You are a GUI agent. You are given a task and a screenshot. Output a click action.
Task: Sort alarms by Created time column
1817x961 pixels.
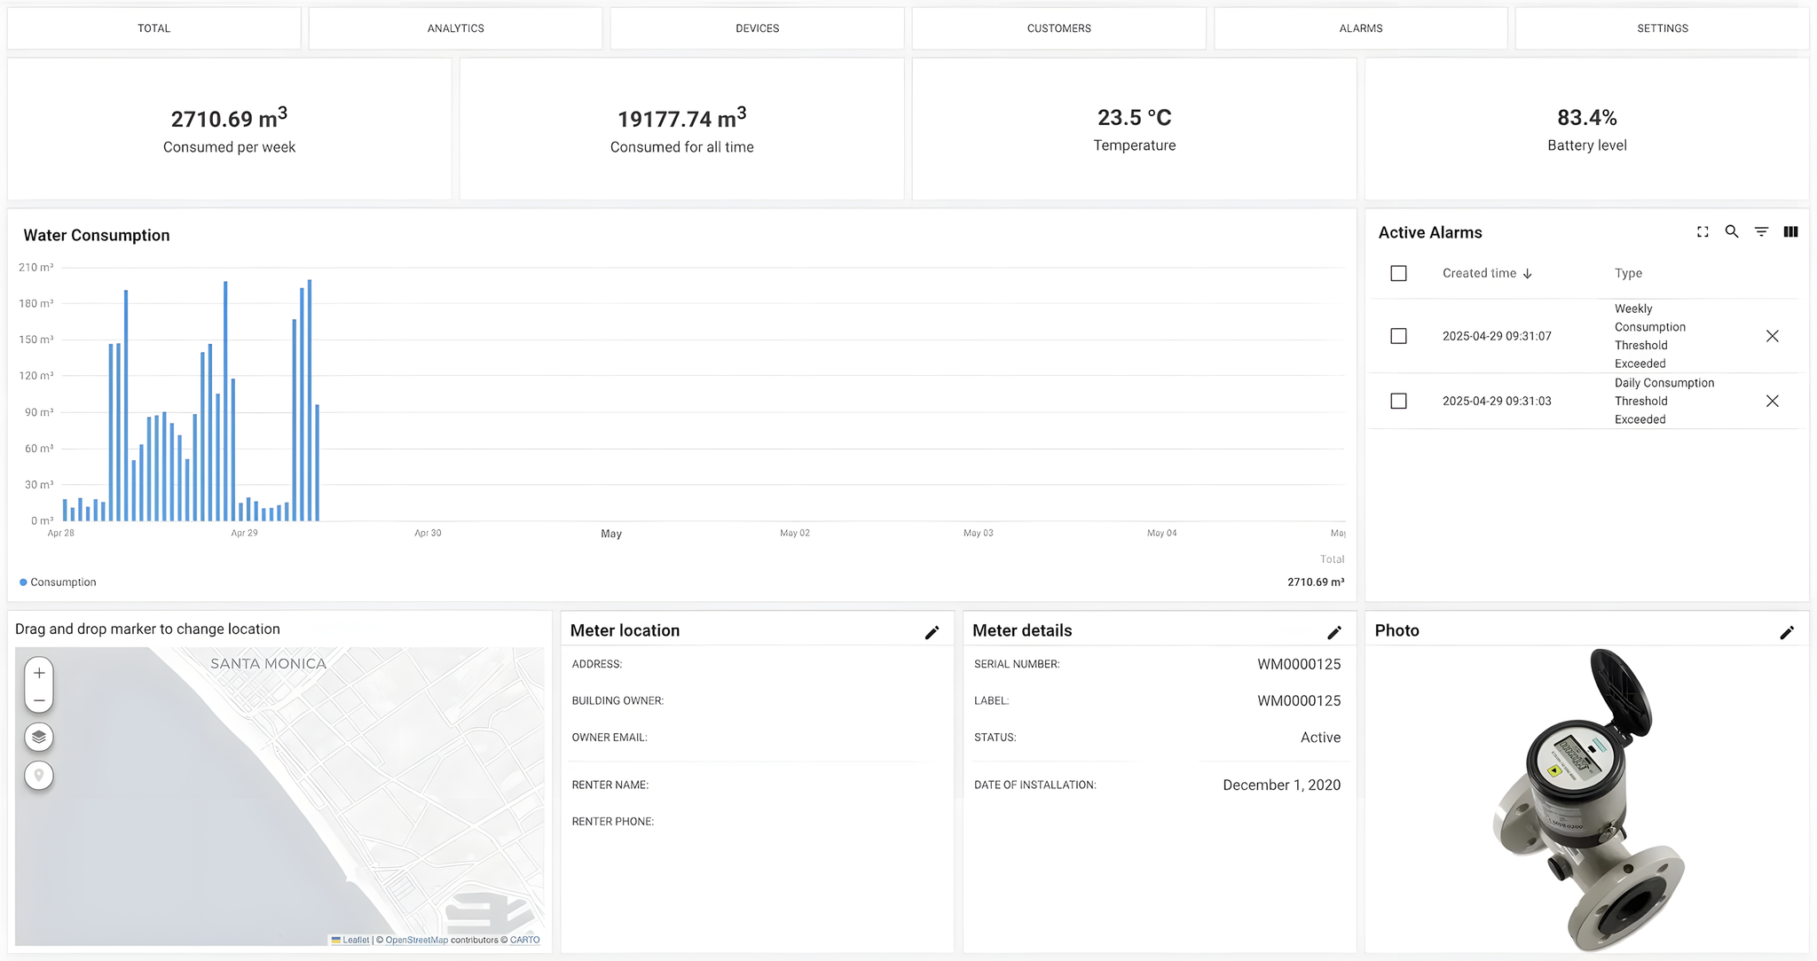click(x=1479, y=273)
